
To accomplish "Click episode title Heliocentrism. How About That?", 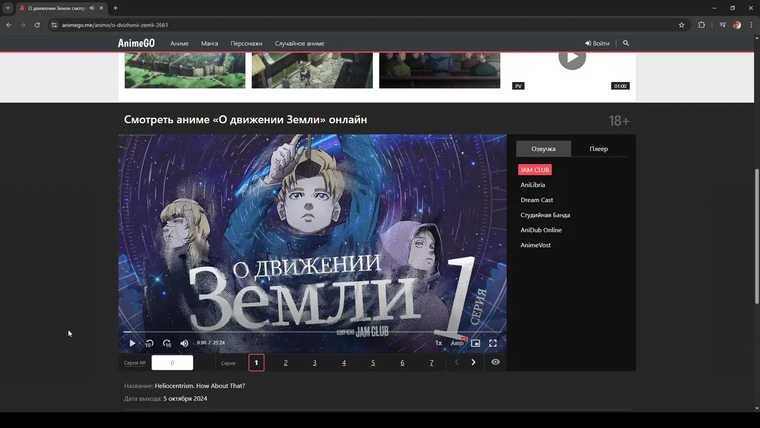I will pyautogui.click(x=200, y=386).
